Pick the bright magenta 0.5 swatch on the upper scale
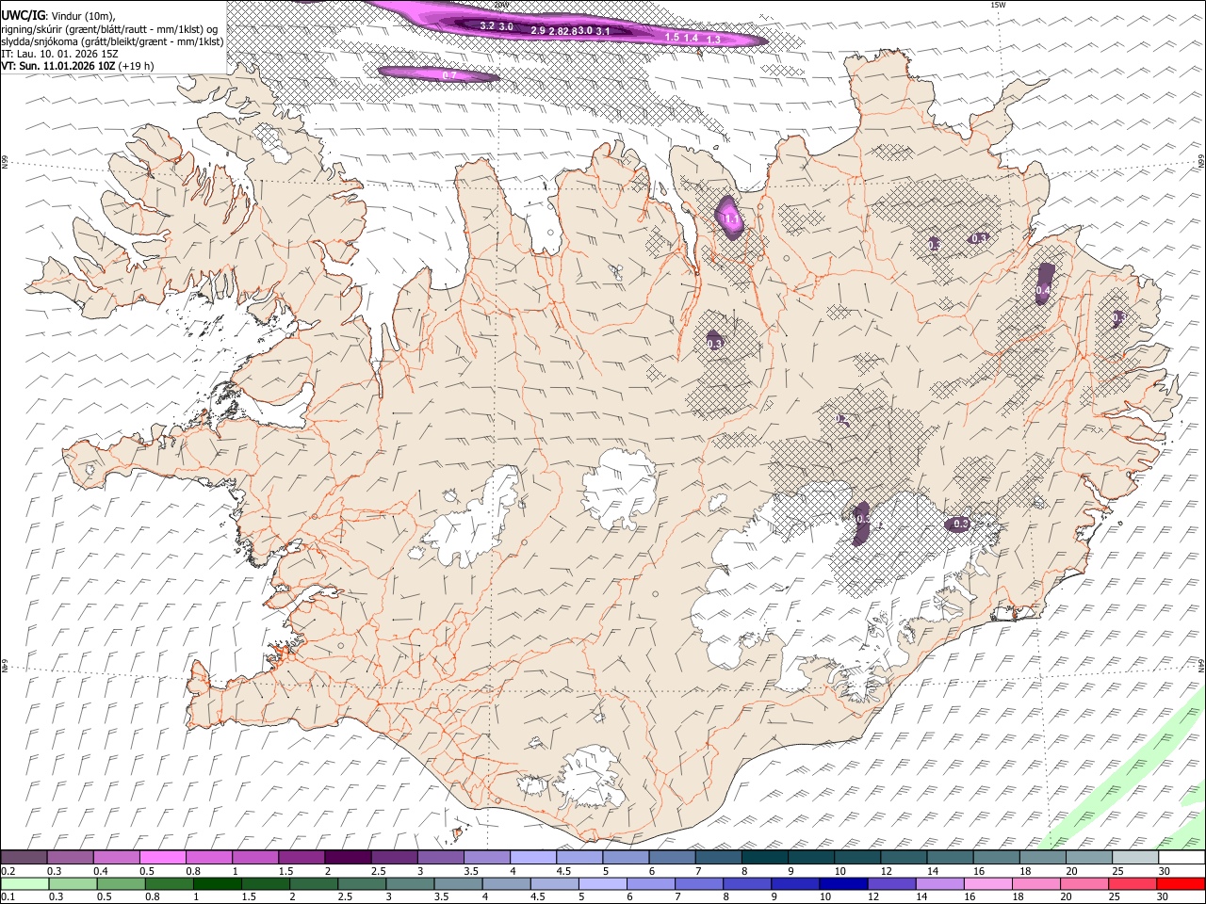This screenshot has width=1206, height=904. [x=162, y=857]
